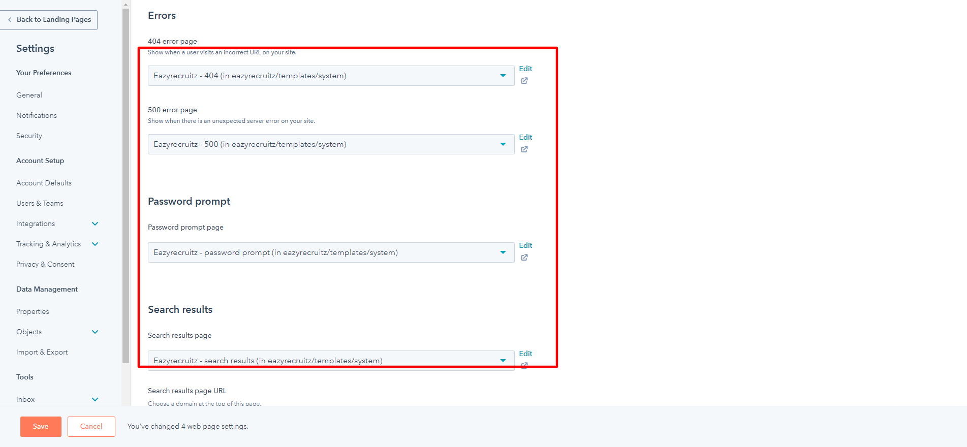Click Edit link for search results page
Viewport: 967px width, 447px height.
click(525, 354)
